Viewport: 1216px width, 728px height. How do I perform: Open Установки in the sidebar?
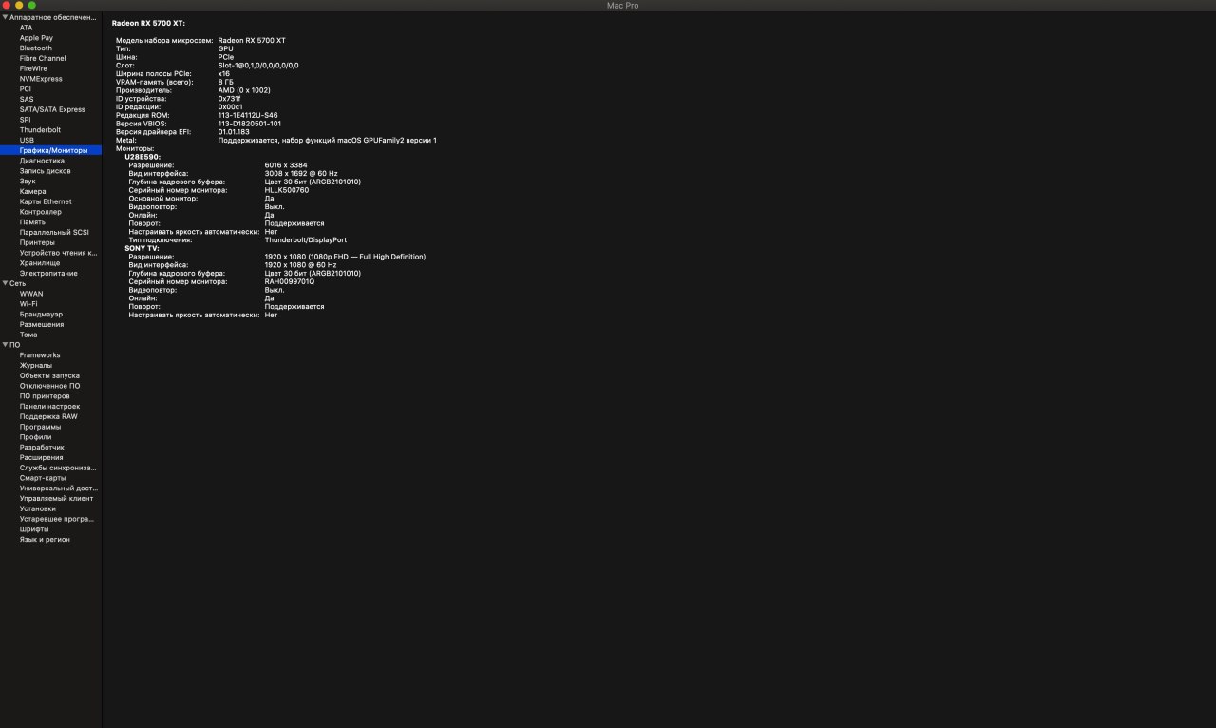(x=37, y=509)
